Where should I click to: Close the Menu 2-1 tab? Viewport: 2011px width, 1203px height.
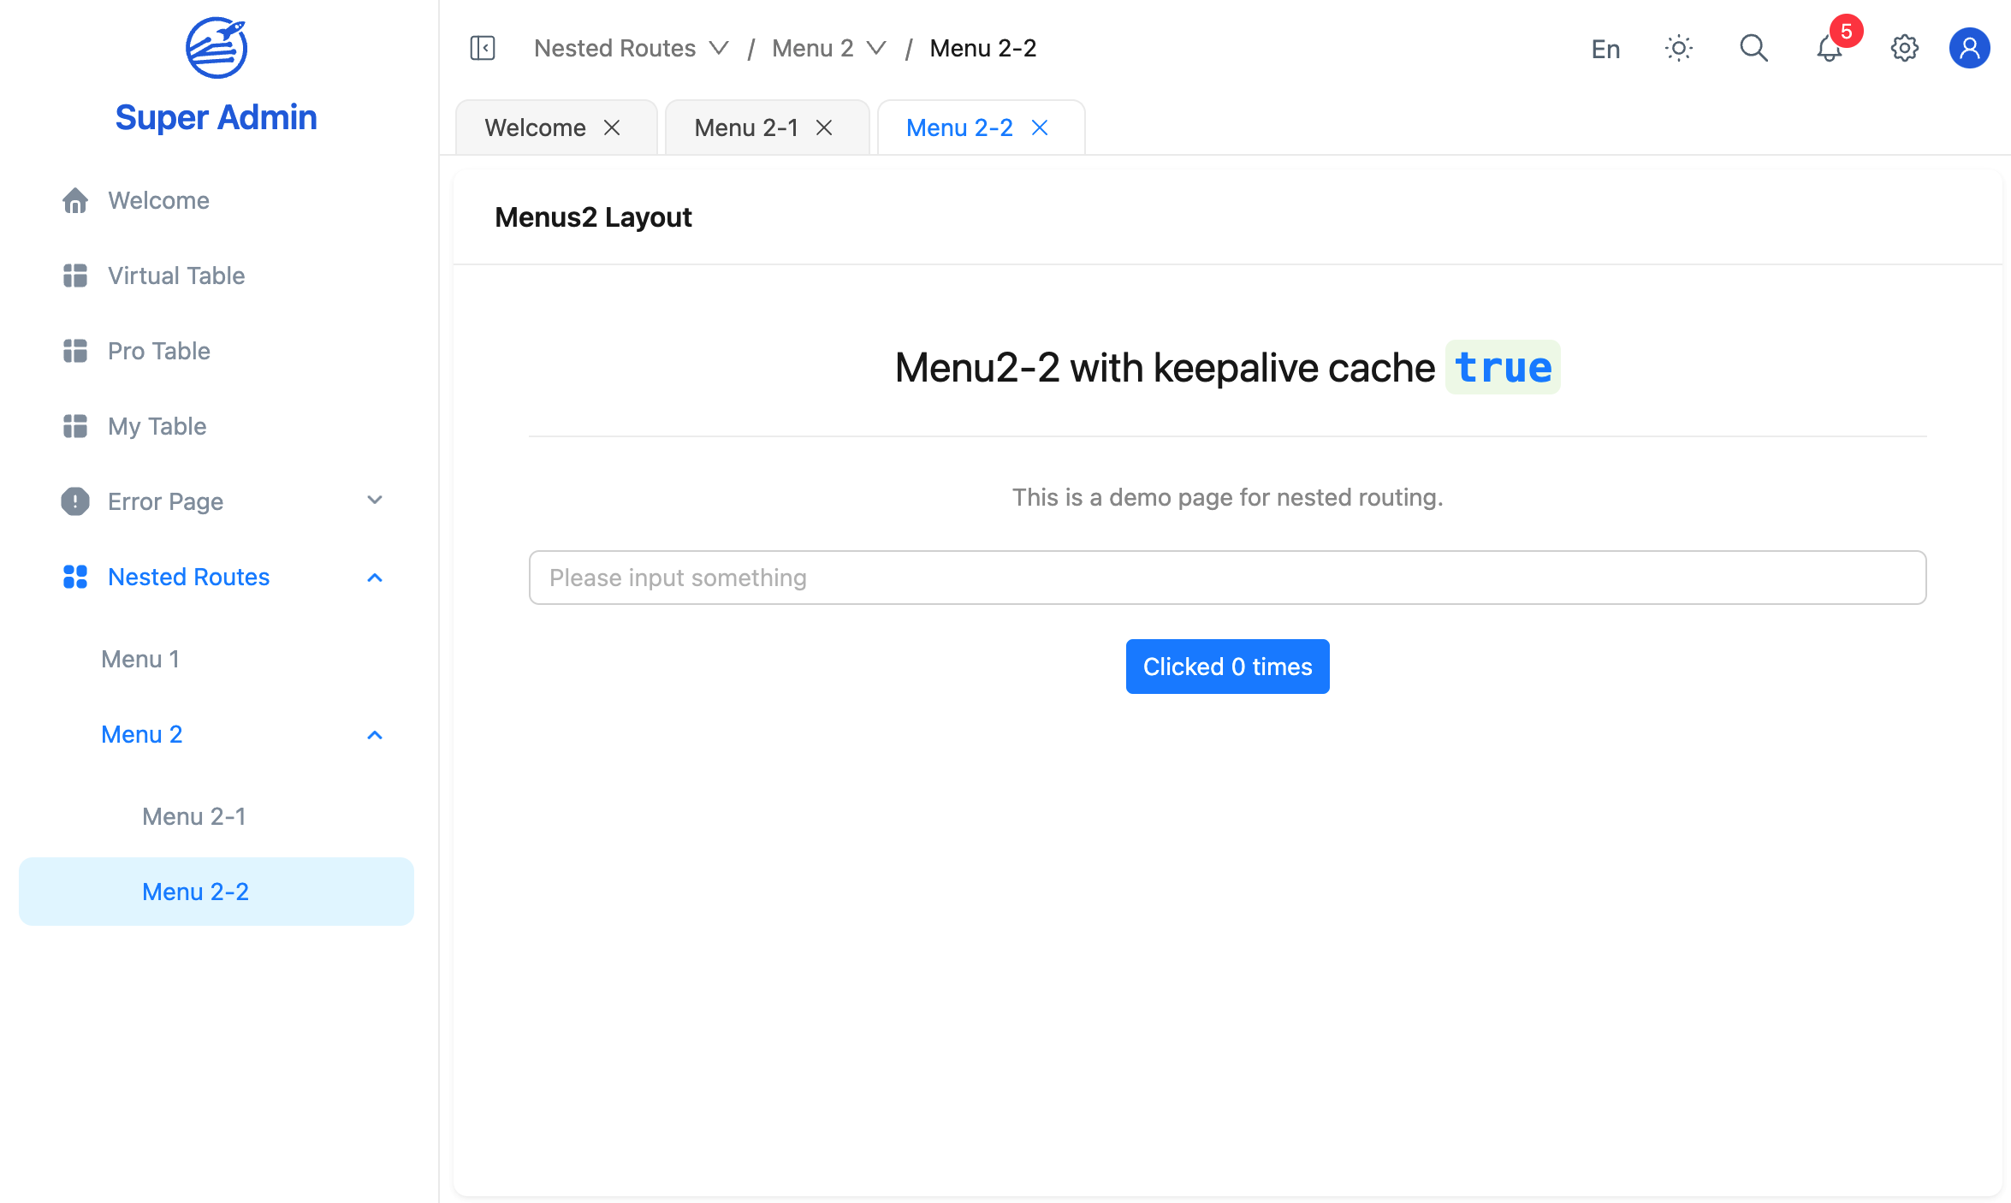pyautogui.click(x=827, y=126)
